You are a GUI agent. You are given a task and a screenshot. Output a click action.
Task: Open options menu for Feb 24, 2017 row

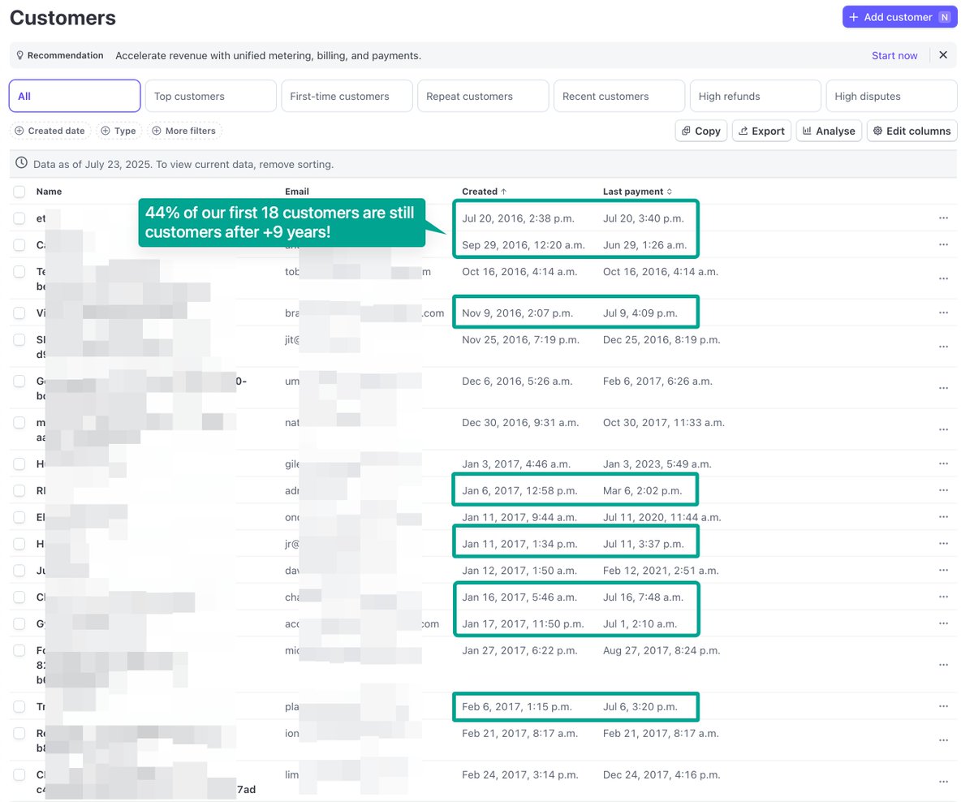tap(943, 781)
